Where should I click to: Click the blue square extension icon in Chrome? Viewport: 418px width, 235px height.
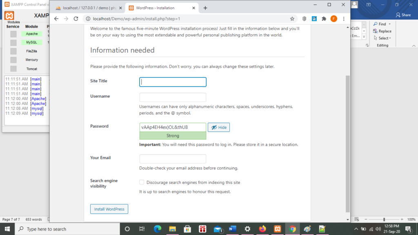tap(314, 19)
